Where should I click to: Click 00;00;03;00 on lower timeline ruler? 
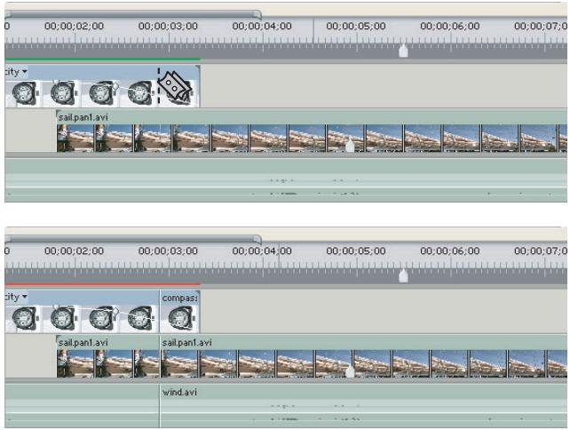(x=168, y=251)
